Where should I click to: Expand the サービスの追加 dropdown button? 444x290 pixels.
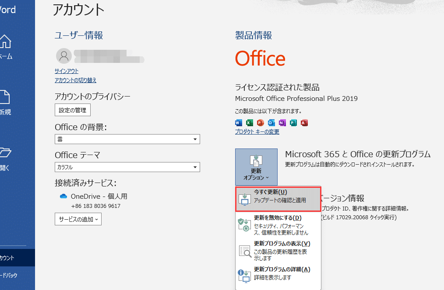[78, 219]
